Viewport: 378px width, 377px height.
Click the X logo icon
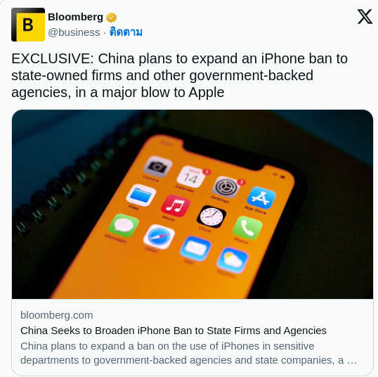(365, 17)
